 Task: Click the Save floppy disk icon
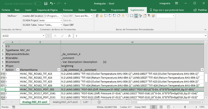point(46,4)
